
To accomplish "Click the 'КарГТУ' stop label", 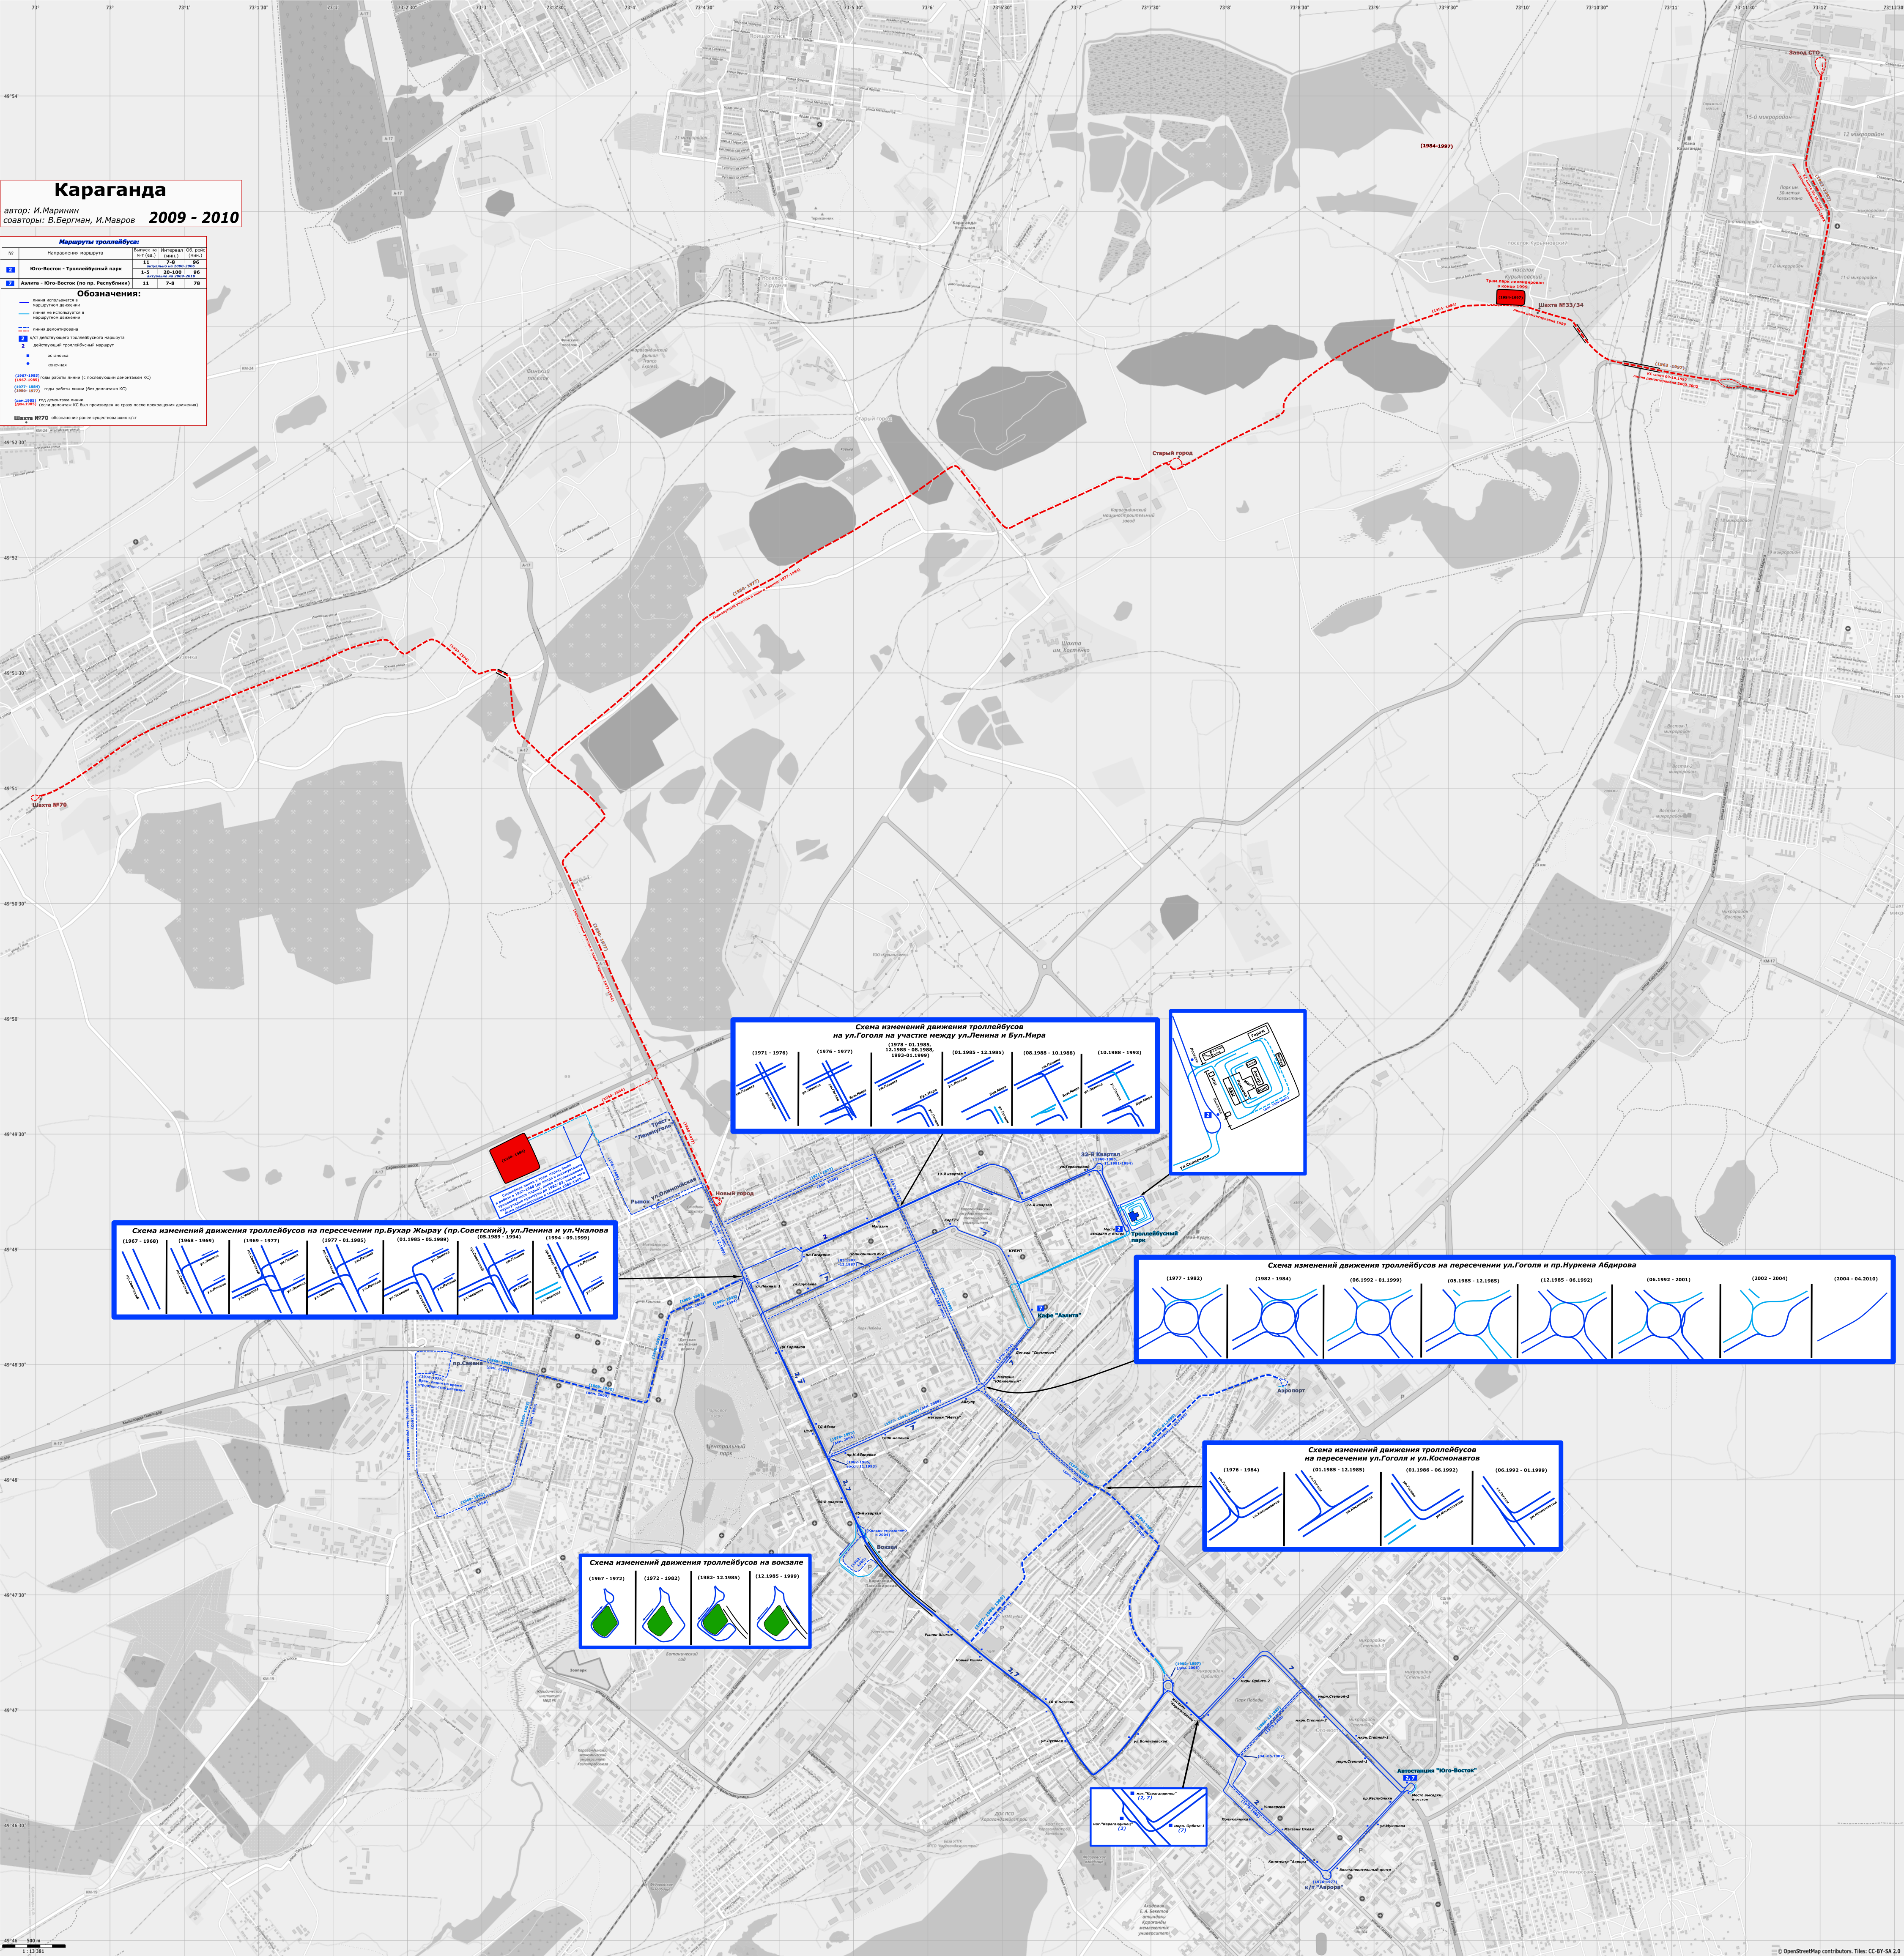I will click(x=952, y=1220).
